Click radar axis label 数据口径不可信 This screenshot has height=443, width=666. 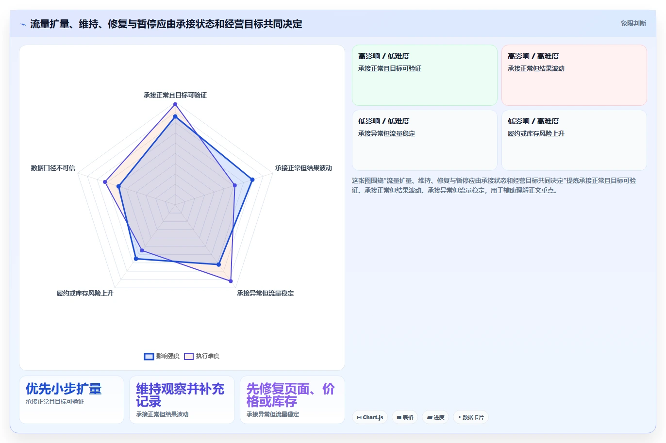[53, 168]
